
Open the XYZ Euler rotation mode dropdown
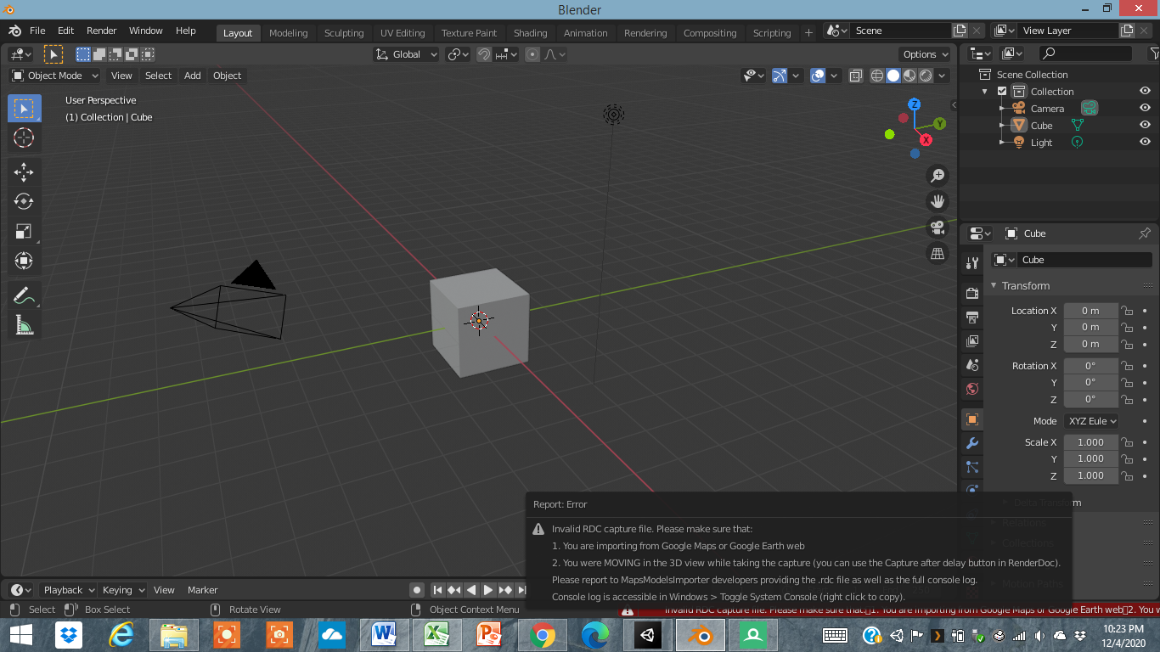[x=1091, y=420]
